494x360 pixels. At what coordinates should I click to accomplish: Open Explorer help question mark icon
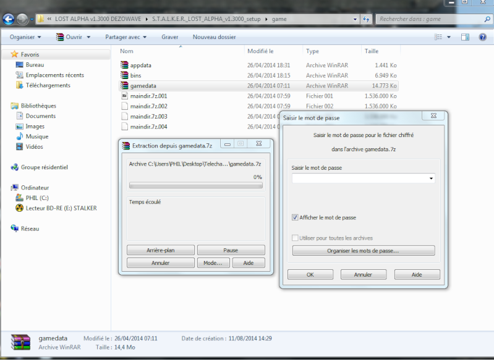pos(482,37)
